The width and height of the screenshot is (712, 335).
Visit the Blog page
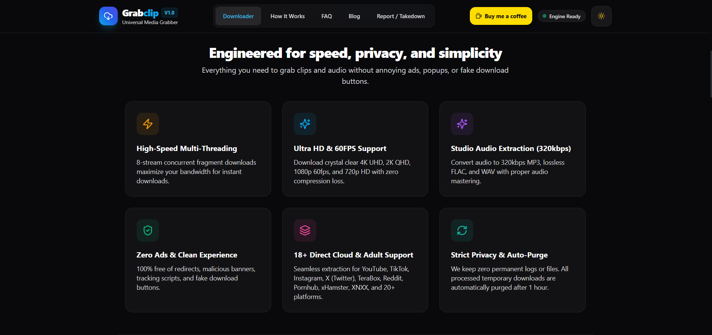pyautogui.click(x=354, y=16)
